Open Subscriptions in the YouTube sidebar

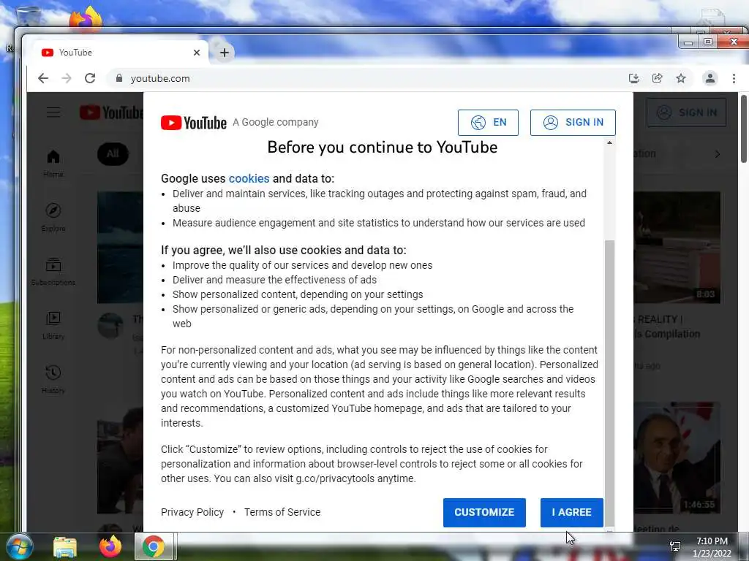tap(53, 272)
